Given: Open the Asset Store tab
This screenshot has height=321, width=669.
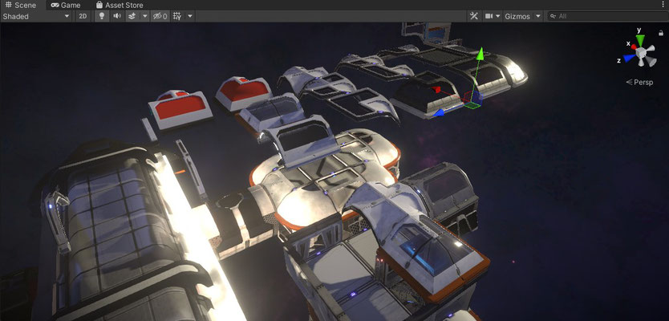Looking at the screenshot, I should tap(120, 5).
